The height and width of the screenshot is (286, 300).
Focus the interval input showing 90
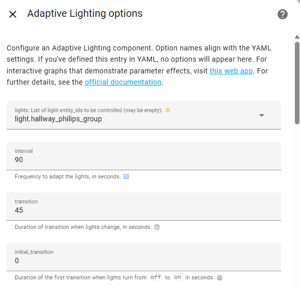point(144,156)
